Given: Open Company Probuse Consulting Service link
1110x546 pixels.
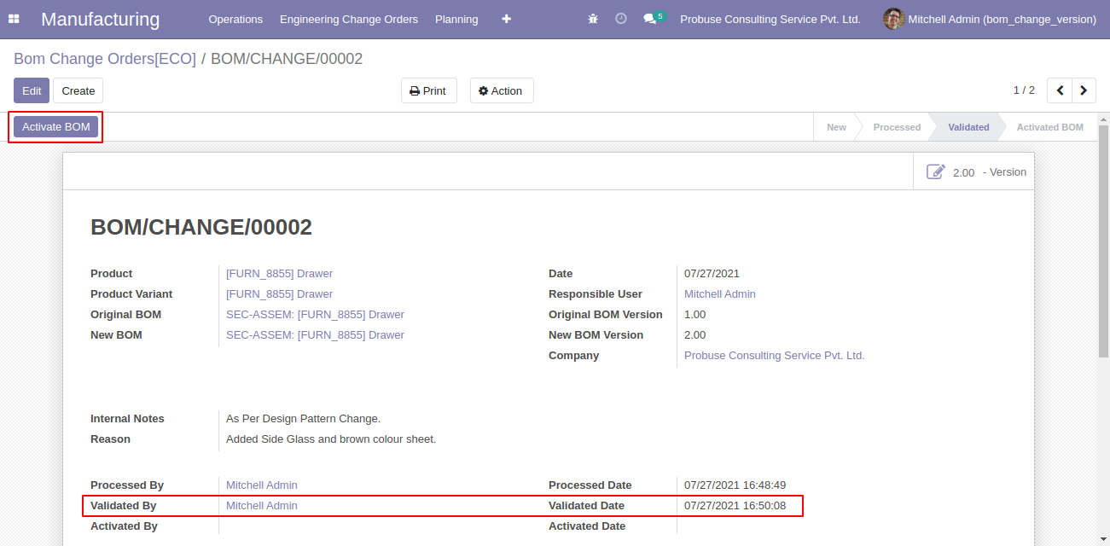Looking at the screenshot, I should point(775,356).
